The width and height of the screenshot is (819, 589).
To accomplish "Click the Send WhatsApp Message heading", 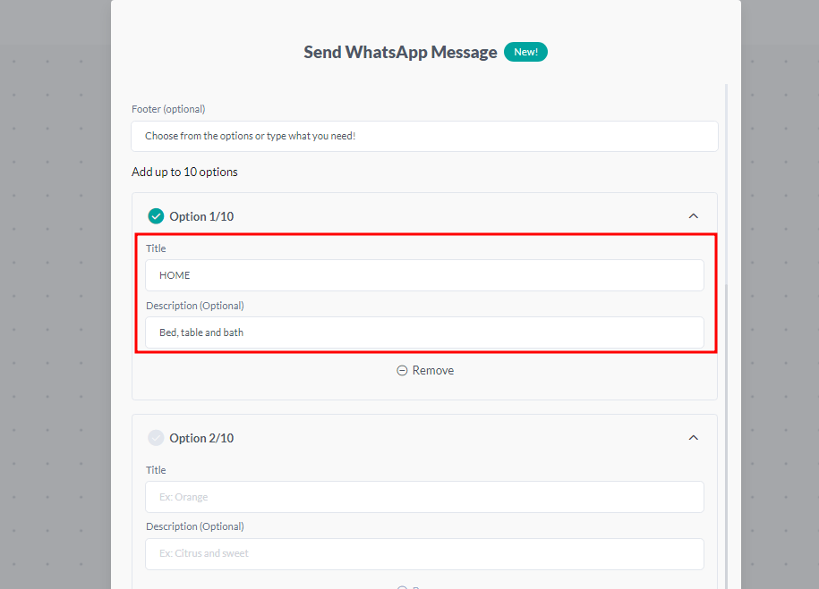I will [400, 52].
